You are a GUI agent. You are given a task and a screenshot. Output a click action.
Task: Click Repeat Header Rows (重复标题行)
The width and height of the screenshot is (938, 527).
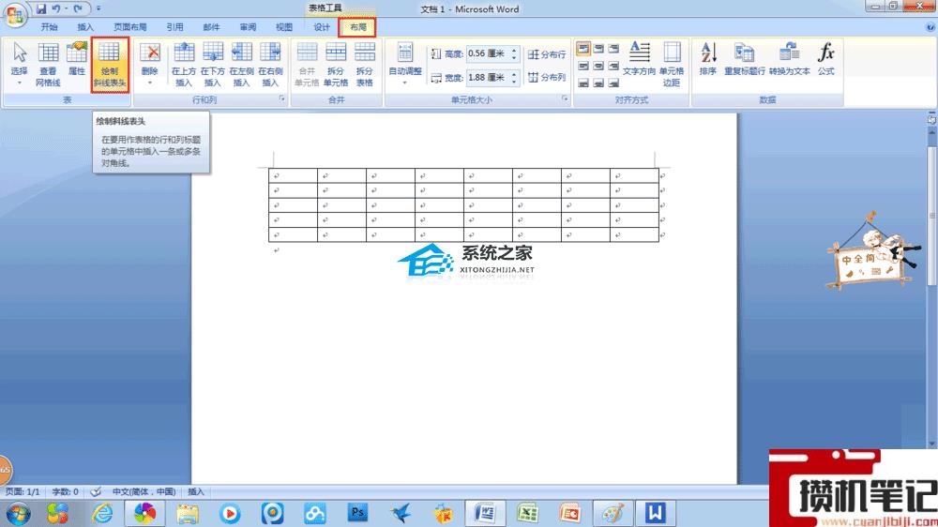[744, 59]
